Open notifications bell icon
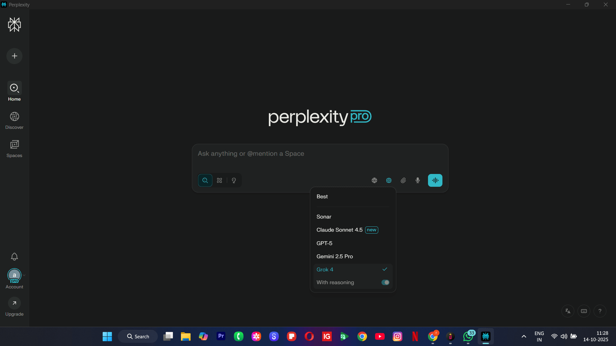Image resolution: width=616 pixels, height=346 pixels. click(14, 257)
